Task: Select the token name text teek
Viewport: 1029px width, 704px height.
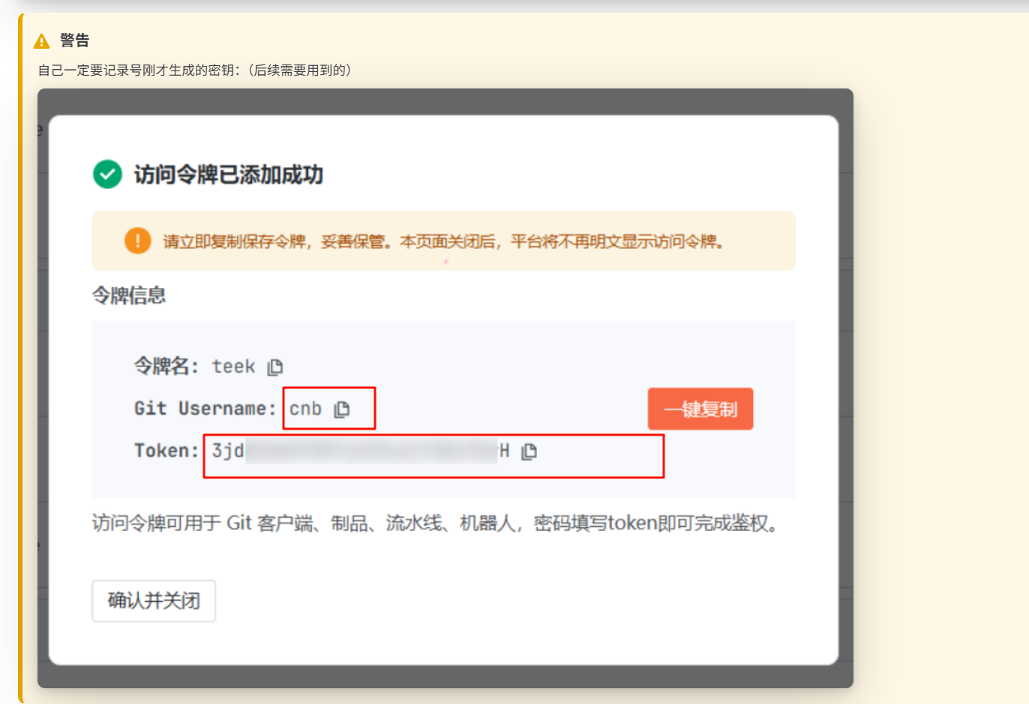Action: [x=233, y=367]
